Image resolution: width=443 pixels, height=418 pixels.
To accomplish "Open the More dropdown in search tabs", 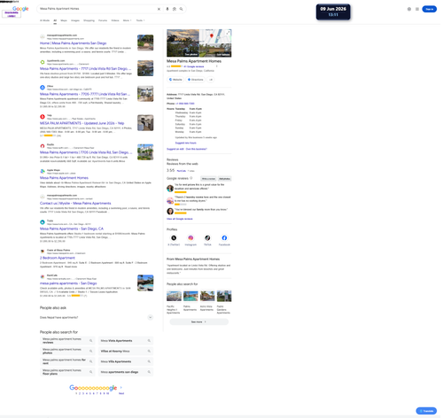I will coord(128,20).
